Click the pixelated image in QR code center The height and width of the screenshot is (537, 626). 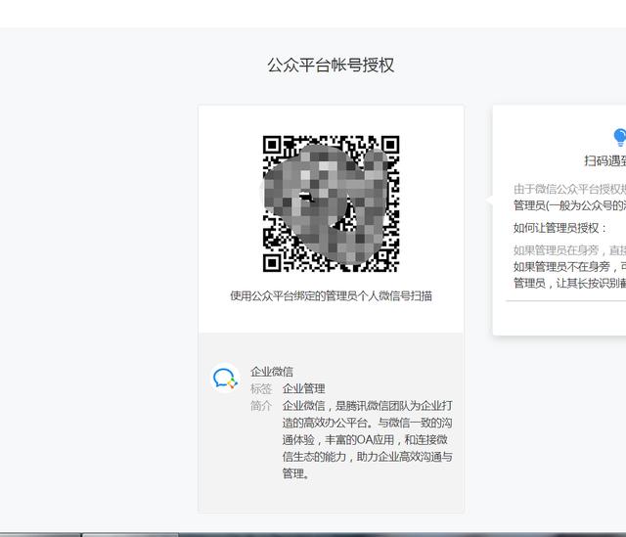[326, 203]
